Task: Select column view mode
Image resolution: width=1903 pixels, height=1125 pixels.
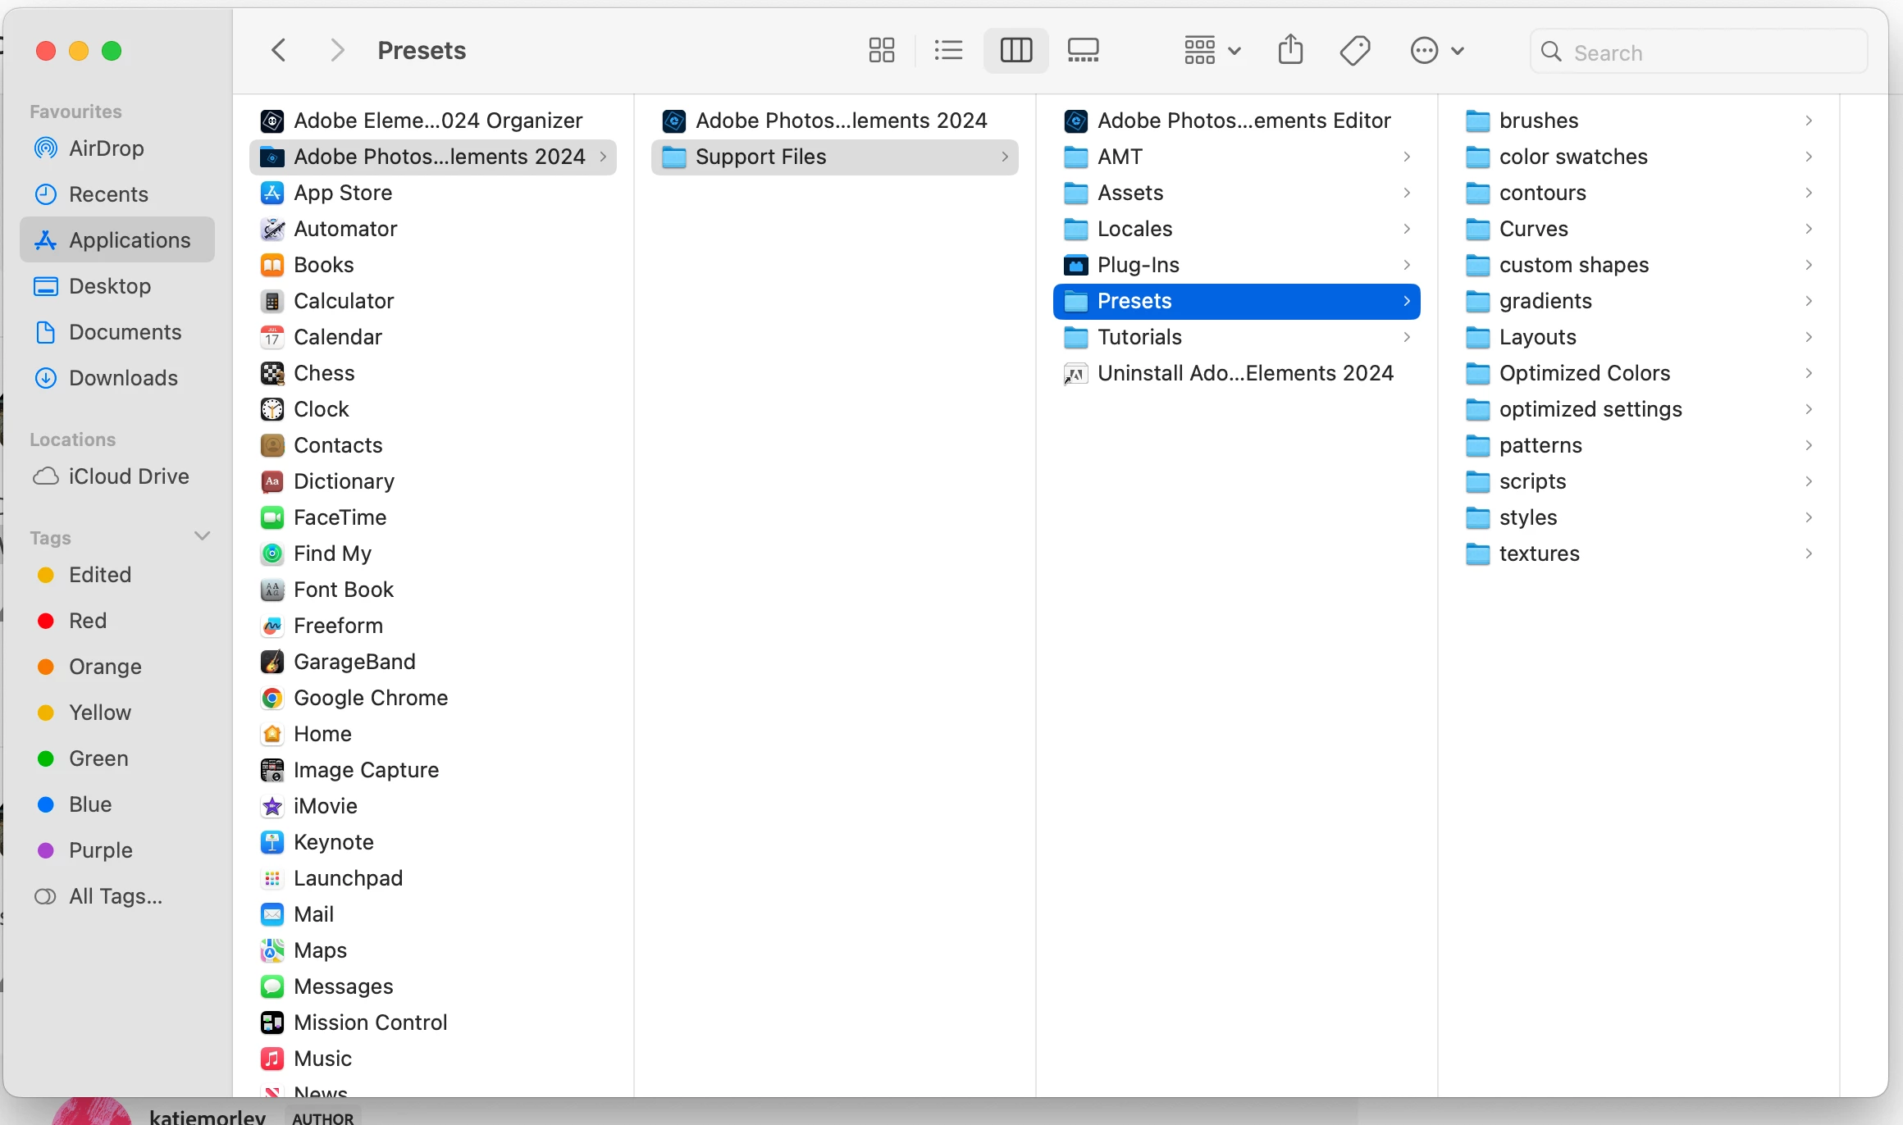Action: point(1015,51)
